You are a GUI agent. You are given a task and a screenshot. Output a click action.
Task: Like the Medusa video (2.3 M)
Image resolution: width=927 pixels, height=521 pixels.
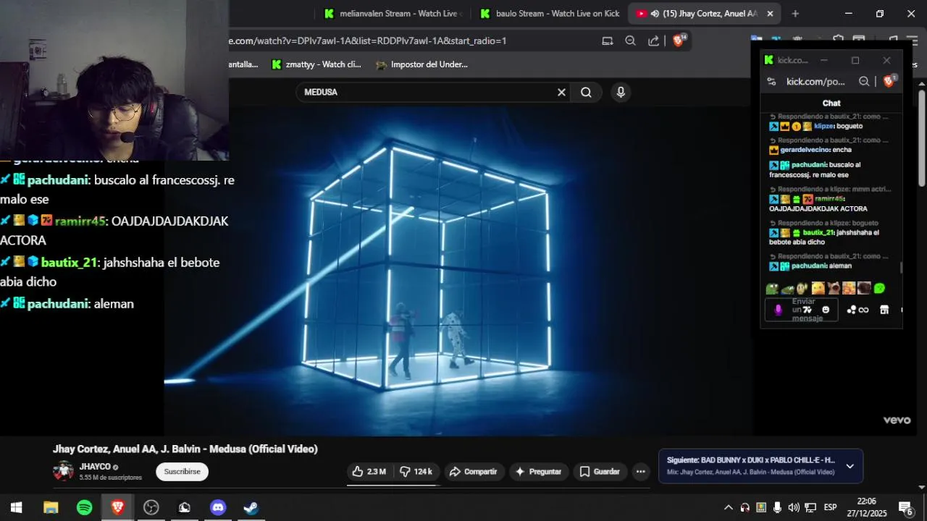point(369,472)
